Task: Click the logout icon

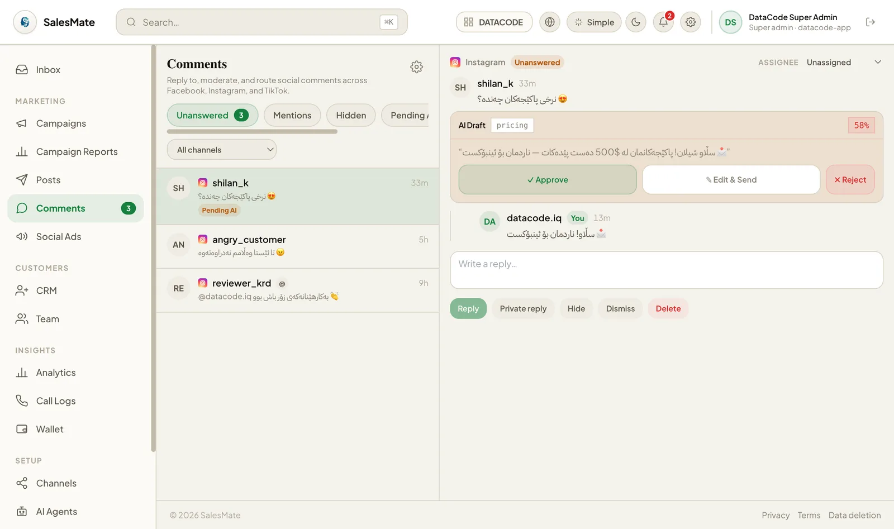Action: coord(871,22)
